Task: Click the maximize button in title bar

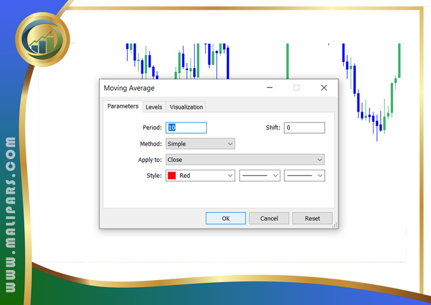Action: pos(297,88)
